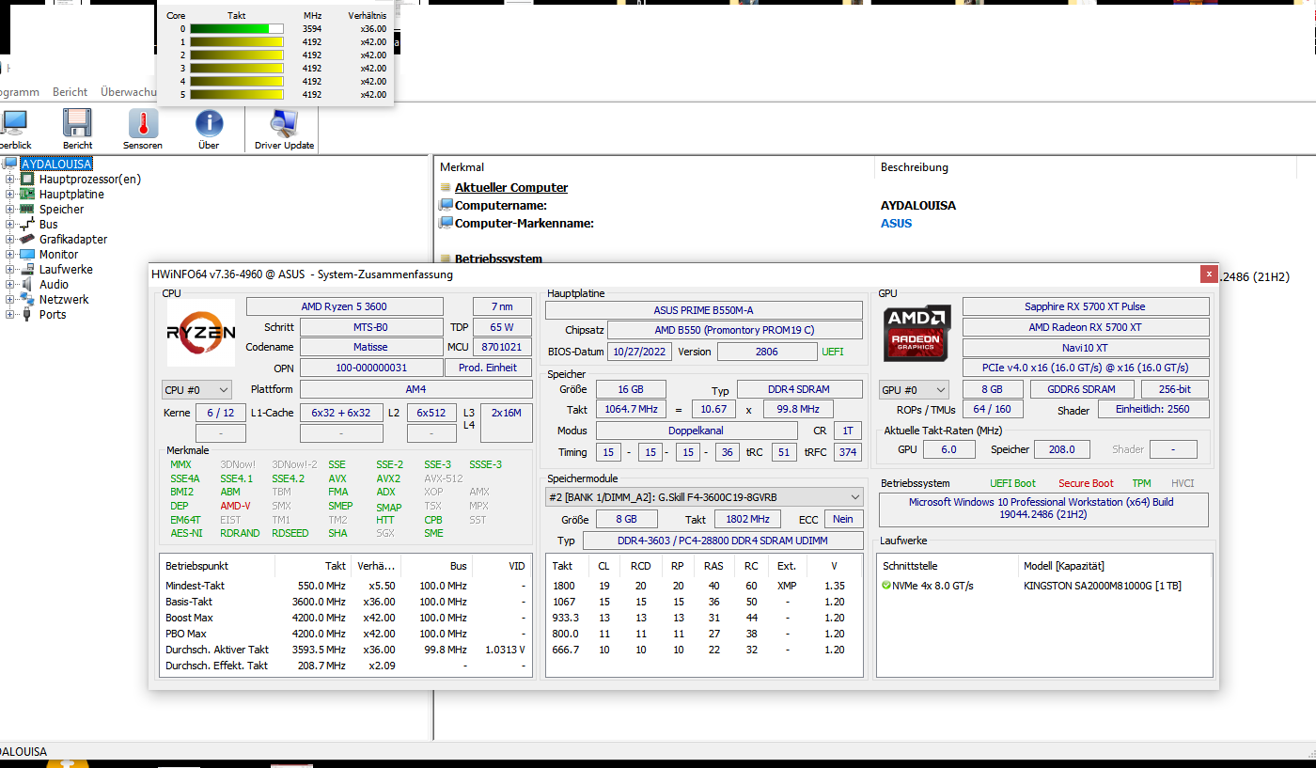Screen dimensions: 1316x768
Task: Click the AMD-V feature label
Action: click(235, 506)
